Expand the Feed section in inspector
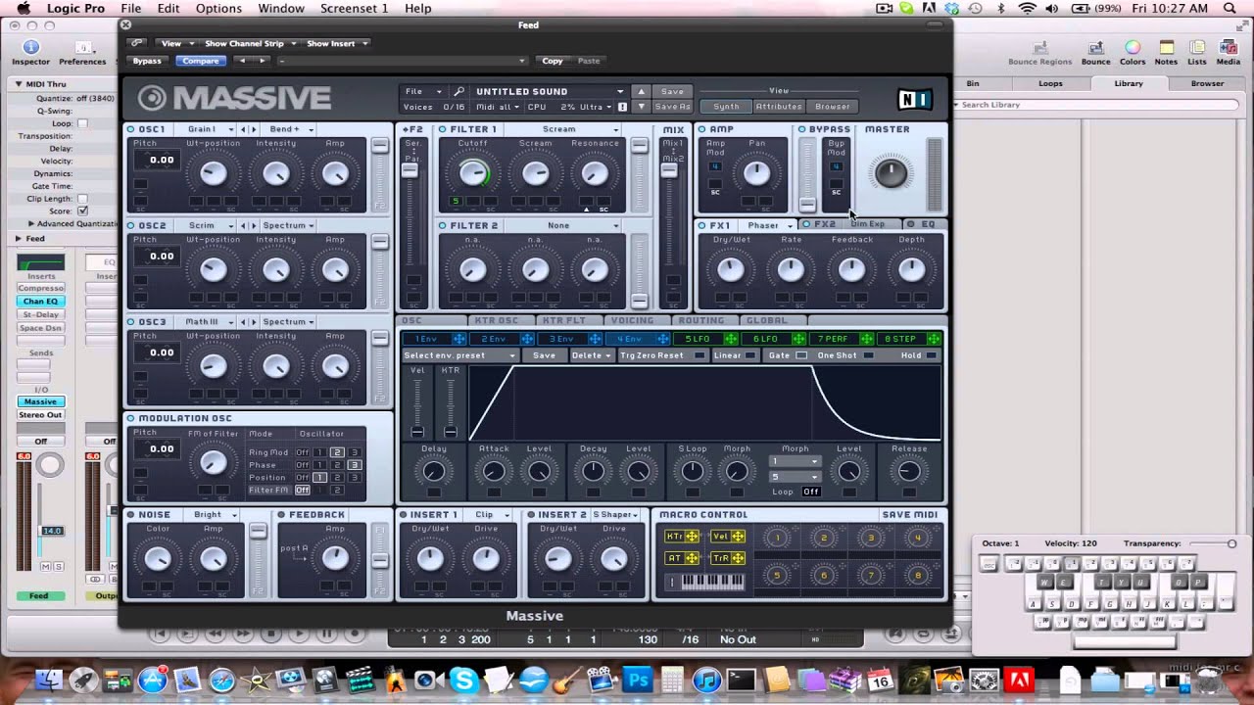Screen dimensions: 1254x705 tap(18, 238)
